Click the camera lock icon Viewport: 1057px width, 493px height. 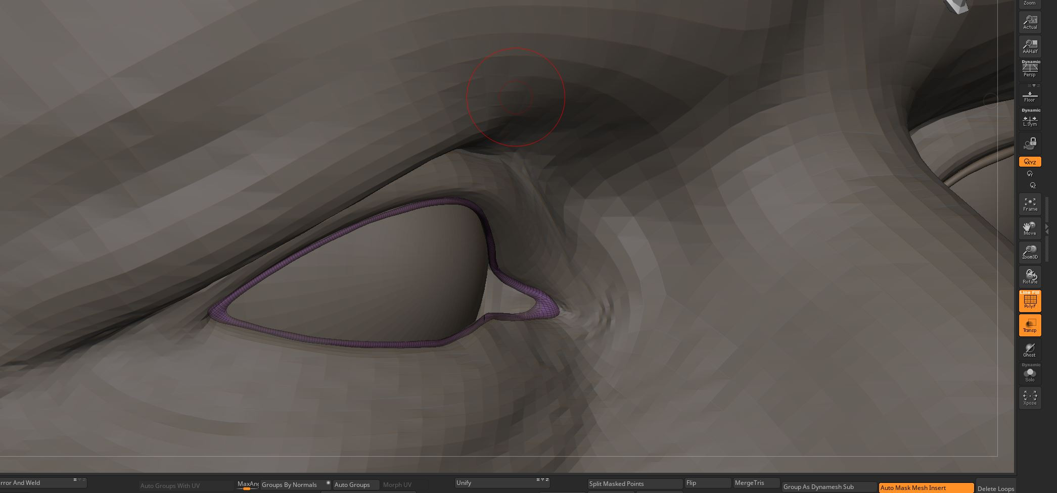[1030, 144]
